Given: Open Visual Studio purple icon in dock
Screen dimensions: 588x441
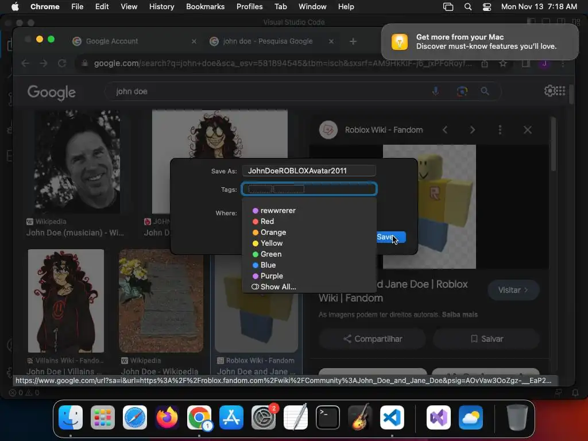Looking at the screenshot, I should click(x=439, y=417).
